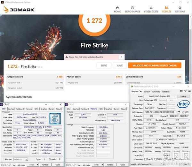Open 3DMark OPTIONS gear
The height and width of the screenshot is (167, 192).
tap(180, 9)
